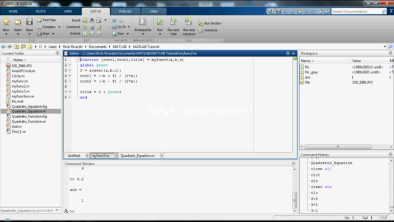The height and width of the screenshot is (222, 394).
Task: Click the browse for folder icon
Action: 23,47
